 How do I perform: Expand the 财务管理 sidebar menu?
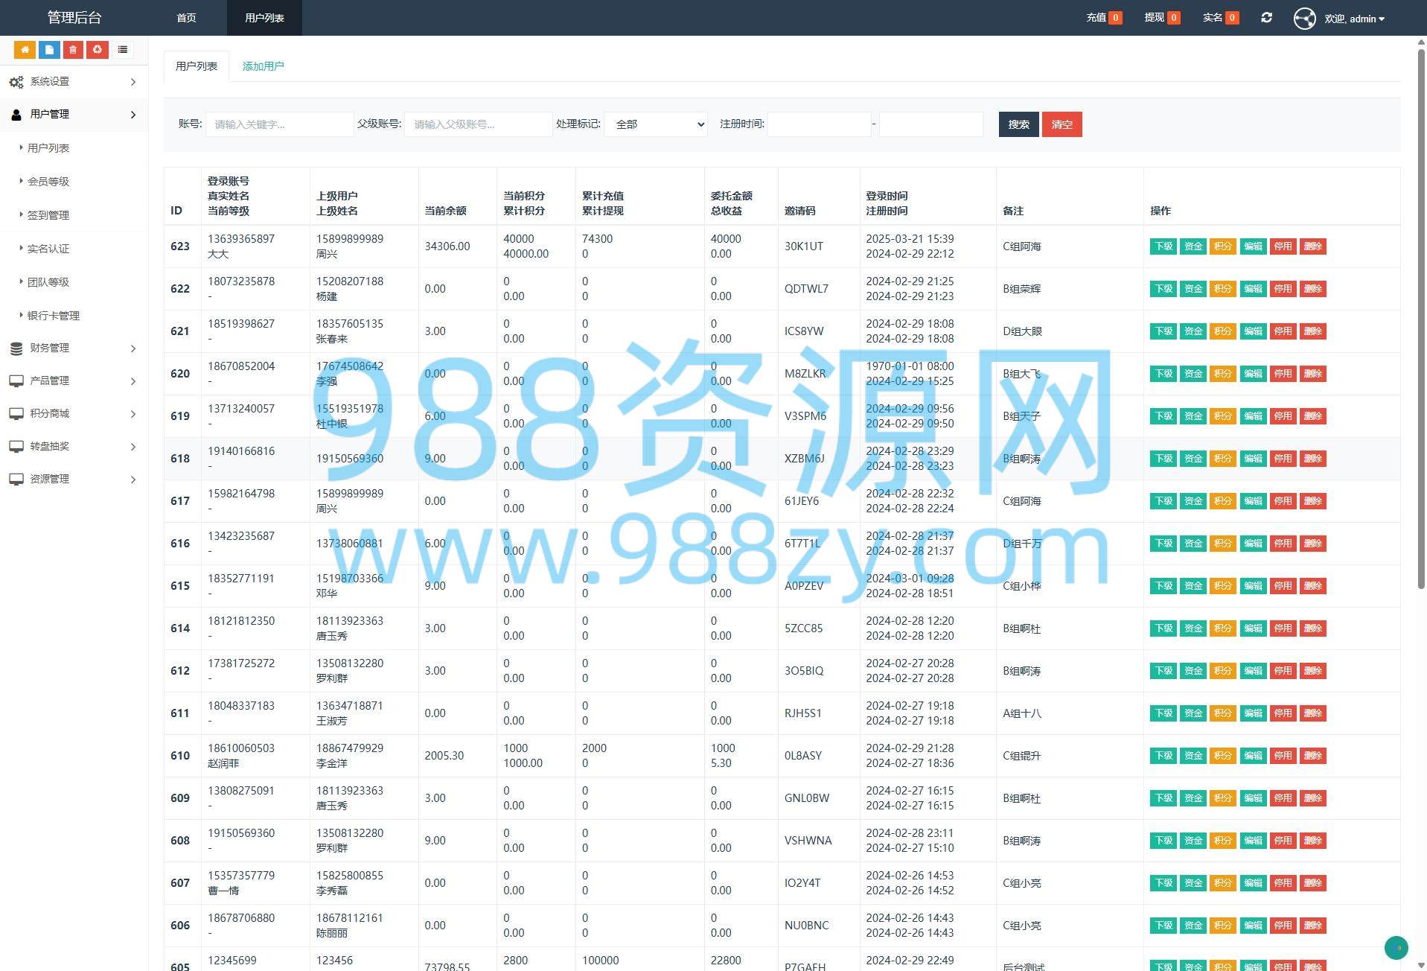[74, 348]
